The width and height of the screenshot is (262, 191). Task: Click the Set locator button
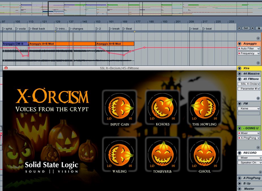[x=246, y=28]
